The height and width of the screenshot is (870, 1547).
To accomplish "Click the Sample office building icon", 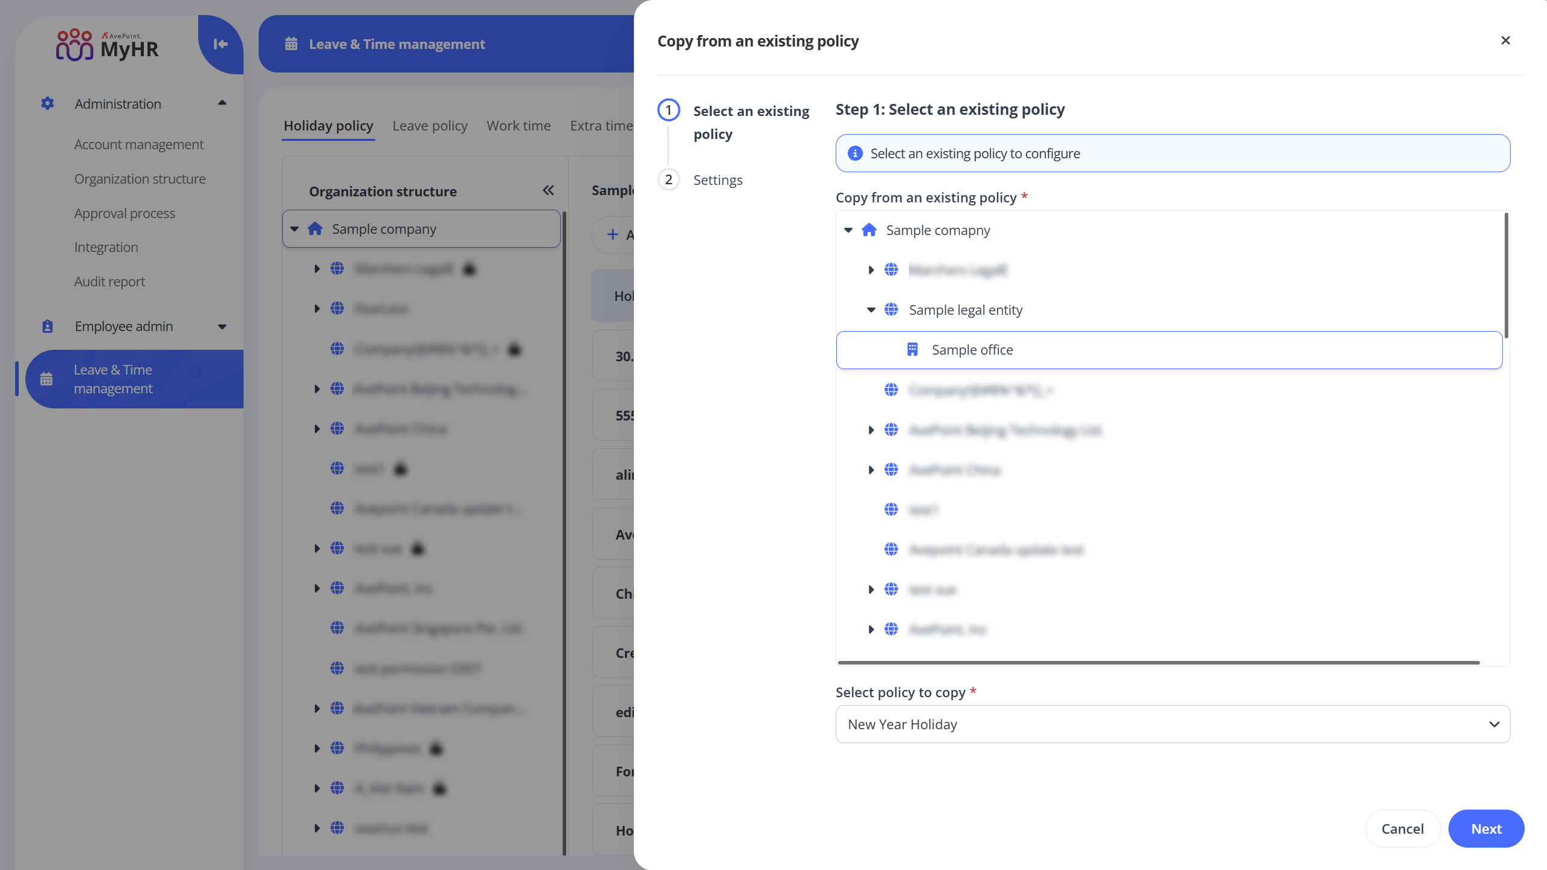I will (912, 349).
